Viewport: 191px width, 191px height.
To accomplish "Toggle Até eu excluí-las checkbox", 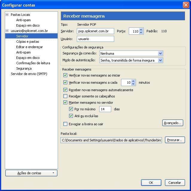I will click(x=71, y=116).
